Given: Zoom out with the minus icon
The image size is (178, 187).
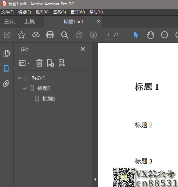Looking at the screenshot, I should tap(164, 35).
